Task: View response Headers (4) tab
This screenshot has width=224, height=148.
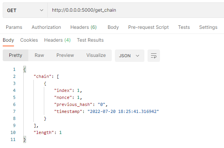Action: [x=57, y=40]
